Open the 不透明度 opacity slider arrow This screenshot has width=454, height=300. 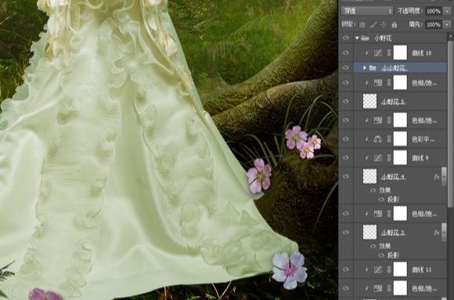click(447, 11)
